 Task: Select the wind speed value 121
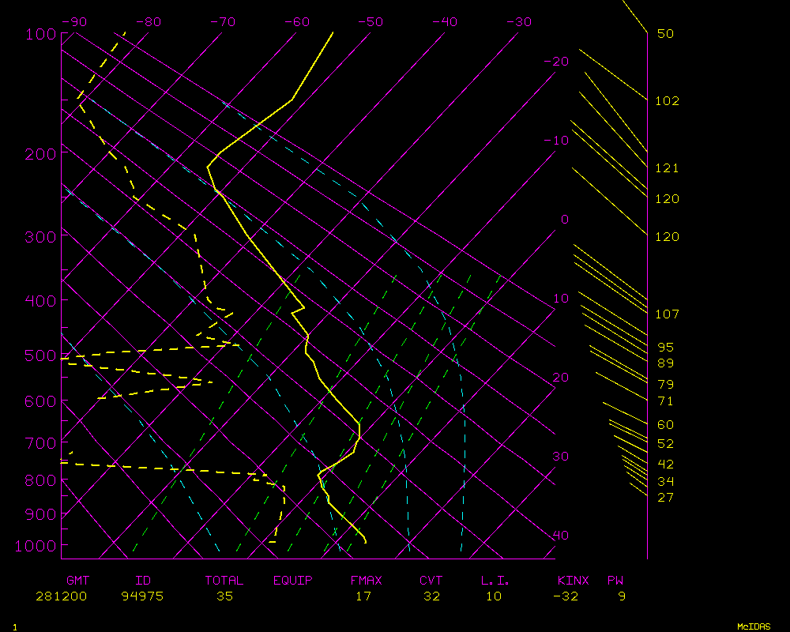pyautogui.click(x=667, y=168)
